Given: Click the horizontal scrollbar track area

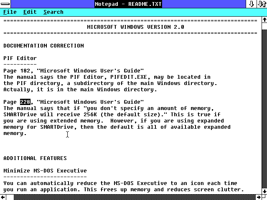Looking at the screenshot, I should [x=135, y=197].
